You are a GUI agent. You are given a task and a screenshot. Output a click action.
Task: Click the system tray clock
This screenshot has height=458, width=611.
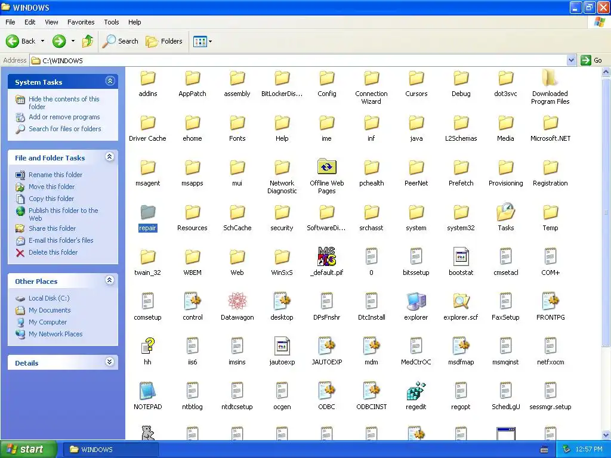coord(588,450)
